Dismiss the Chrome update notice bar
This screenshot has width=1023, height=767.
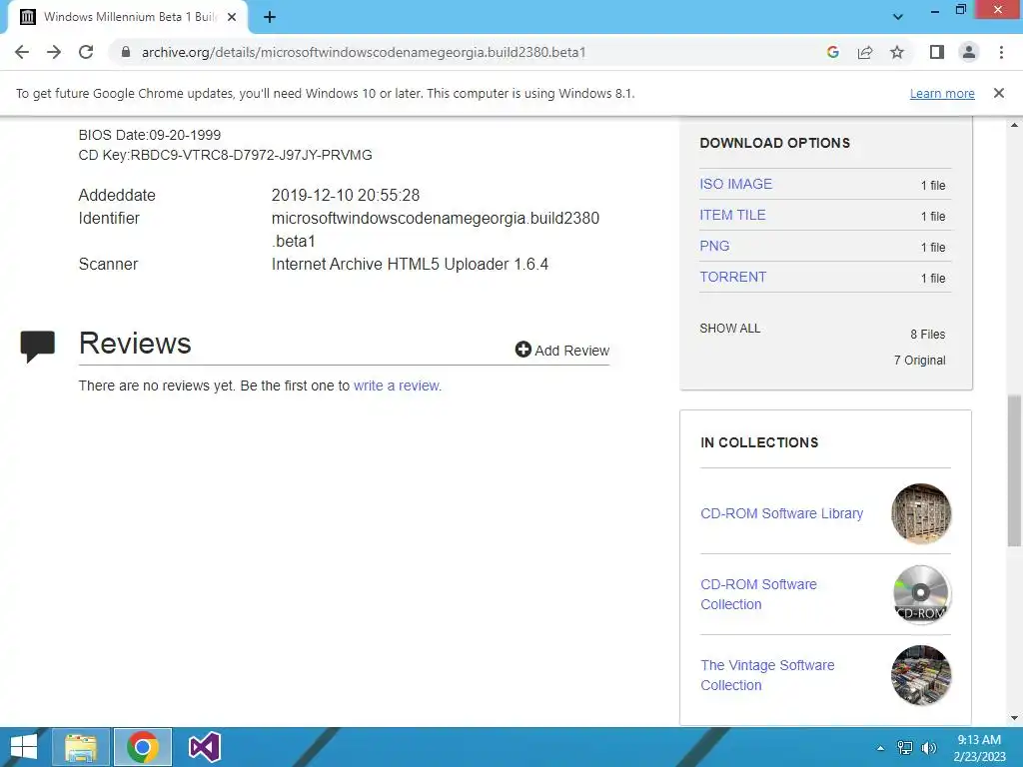coord(999,93)
